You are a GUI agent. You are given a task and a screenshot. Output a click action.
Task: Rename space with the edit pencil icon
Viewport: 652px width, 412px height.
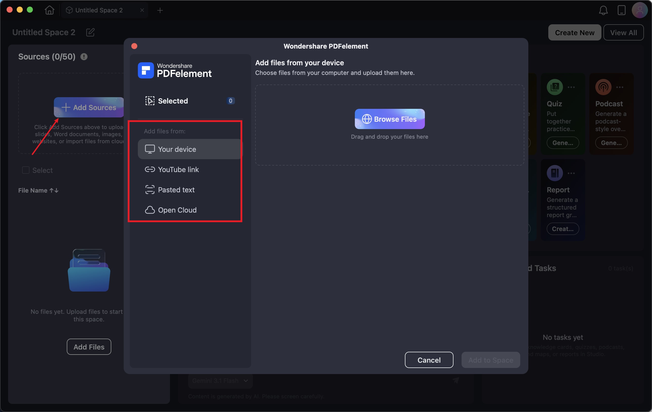pos(91,32)
